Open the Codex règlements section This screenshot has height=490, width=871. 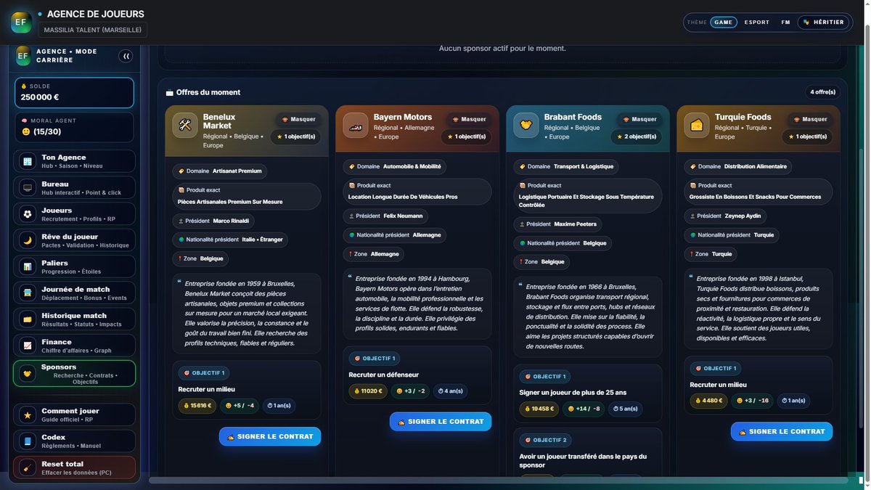point(74,441)
